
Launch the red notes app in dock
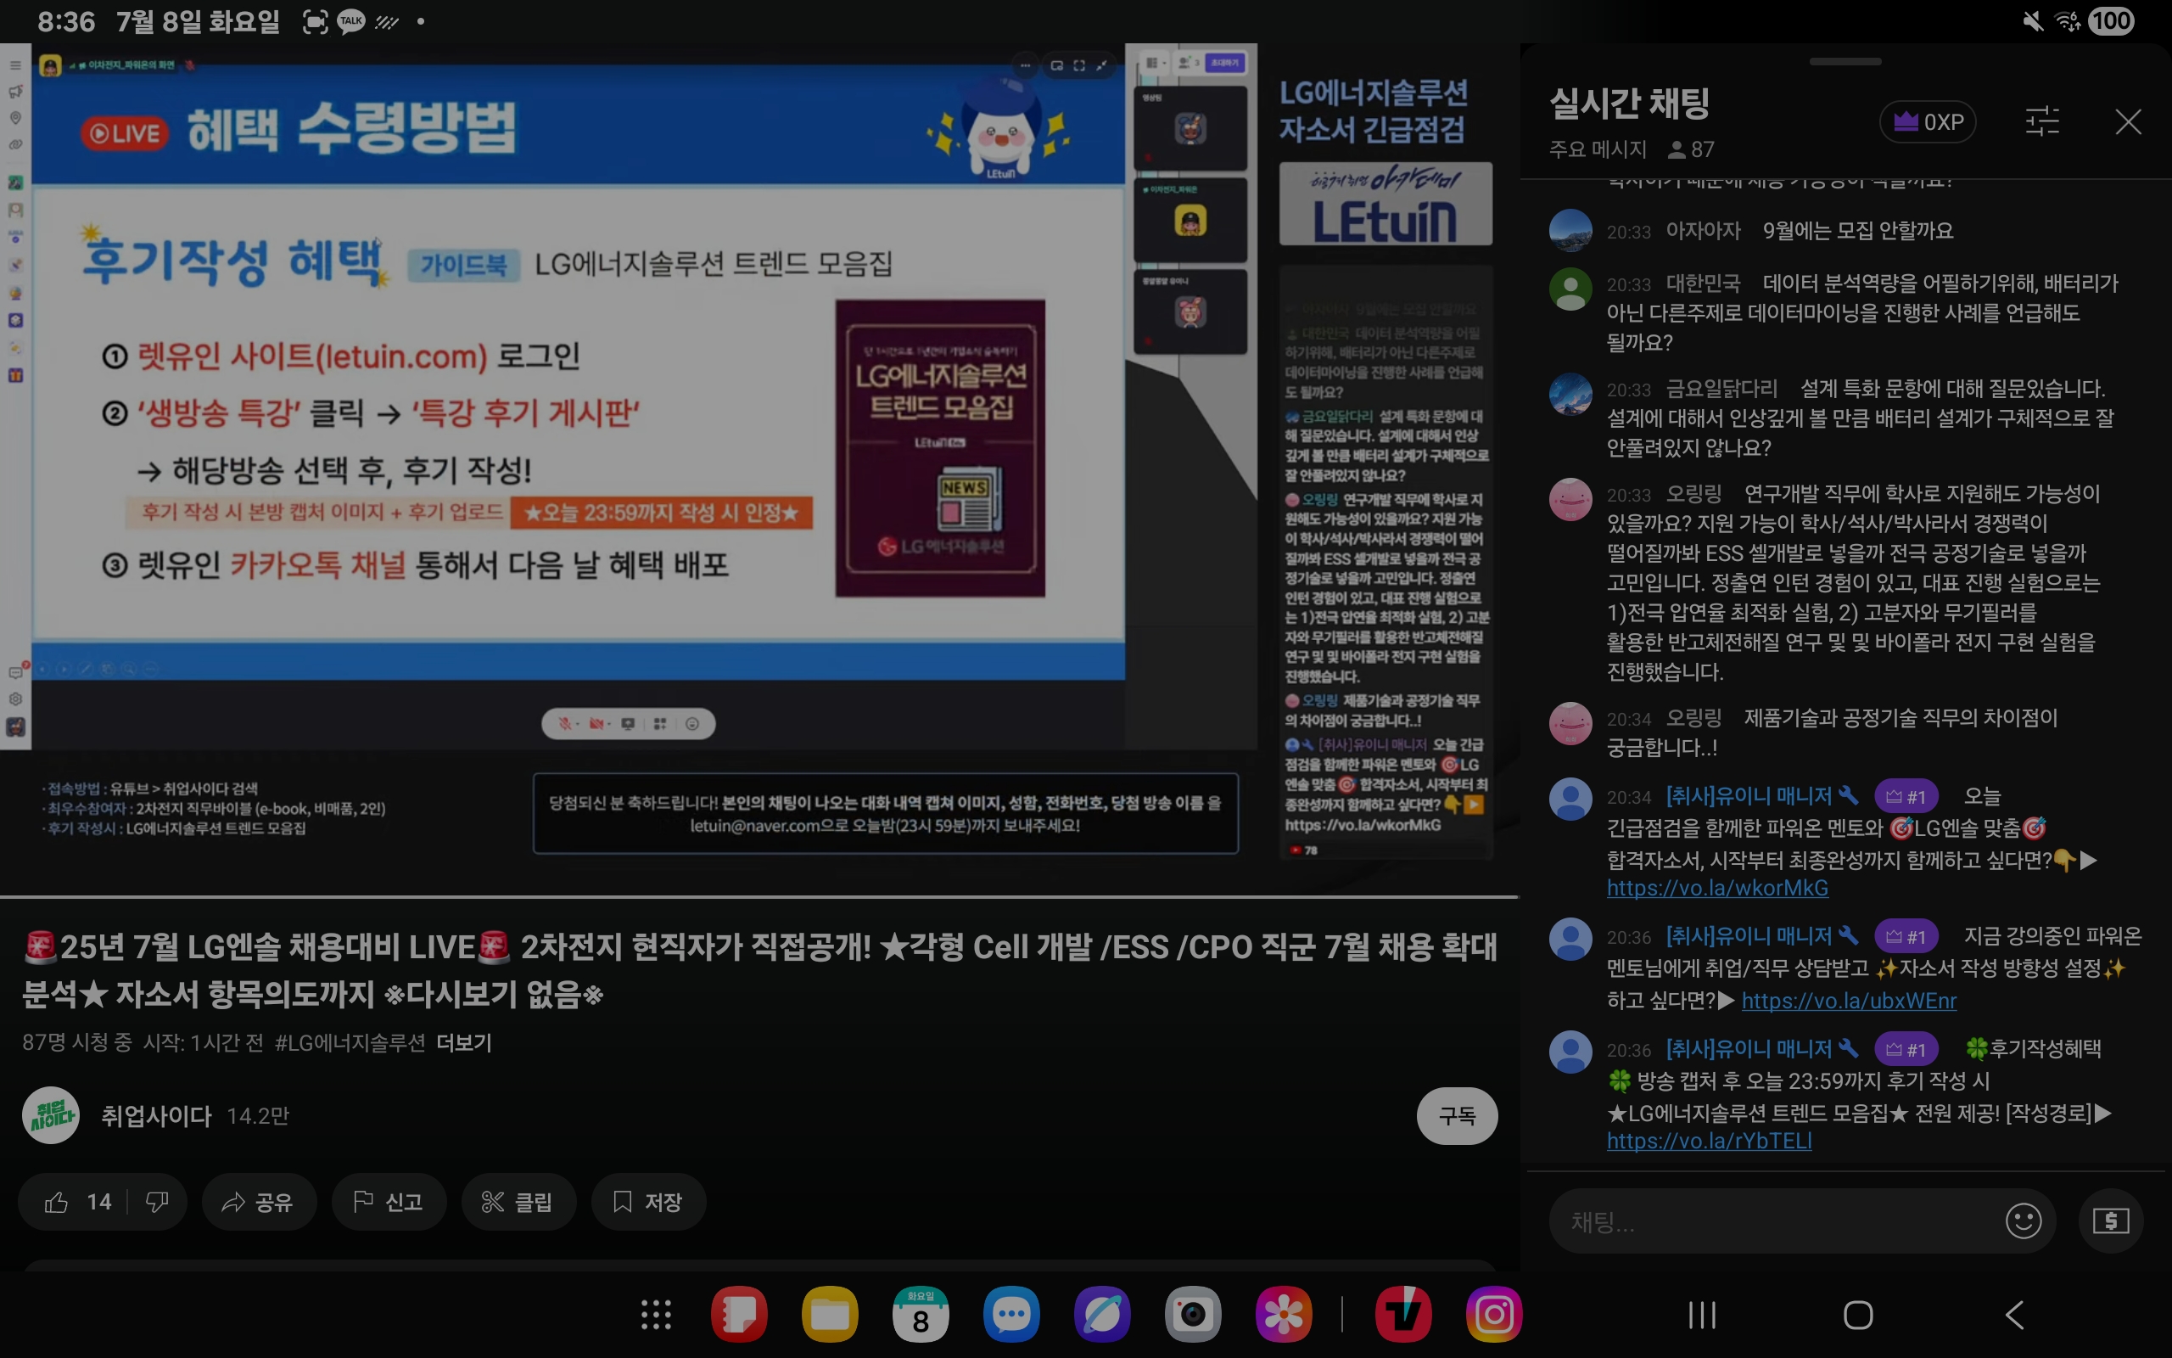coord(739,1314)
